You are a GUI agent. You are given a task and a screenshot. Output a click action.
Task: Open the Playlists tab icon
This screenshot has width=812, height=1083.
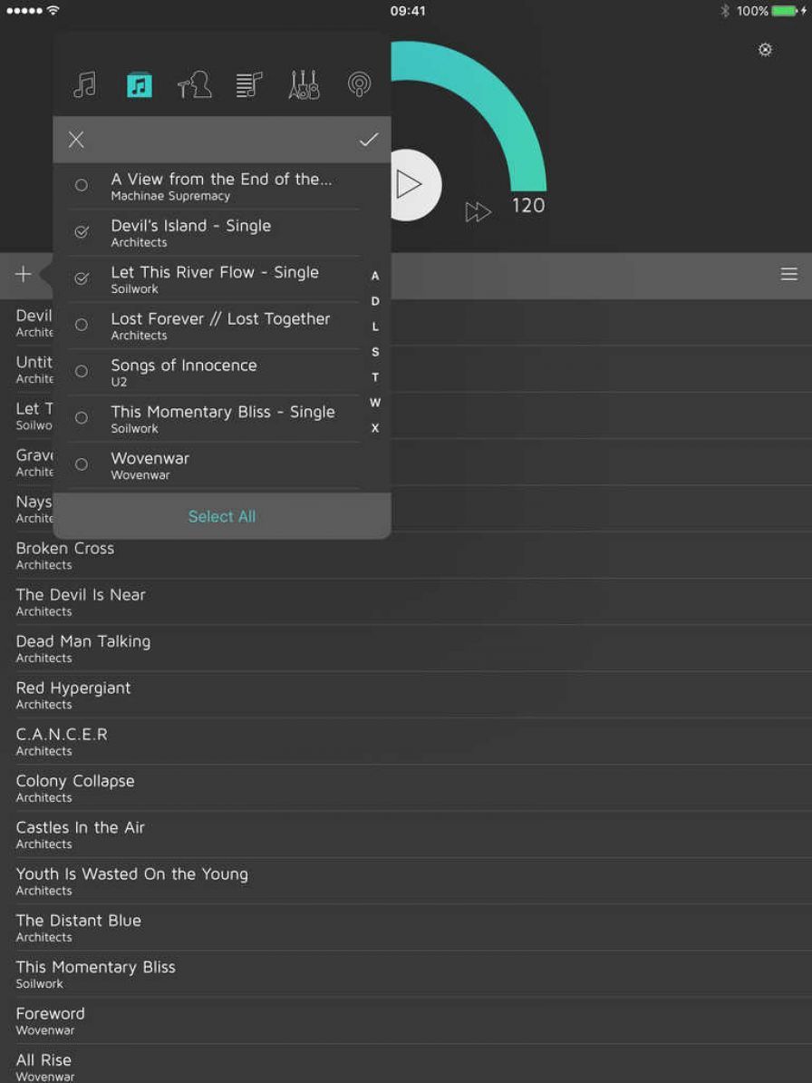coord(248,85)
